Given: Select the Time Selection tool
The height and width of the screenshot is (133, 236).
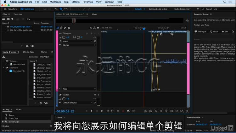Looking at the screenshot, I should pyautogui.click(x=70, y=9).
